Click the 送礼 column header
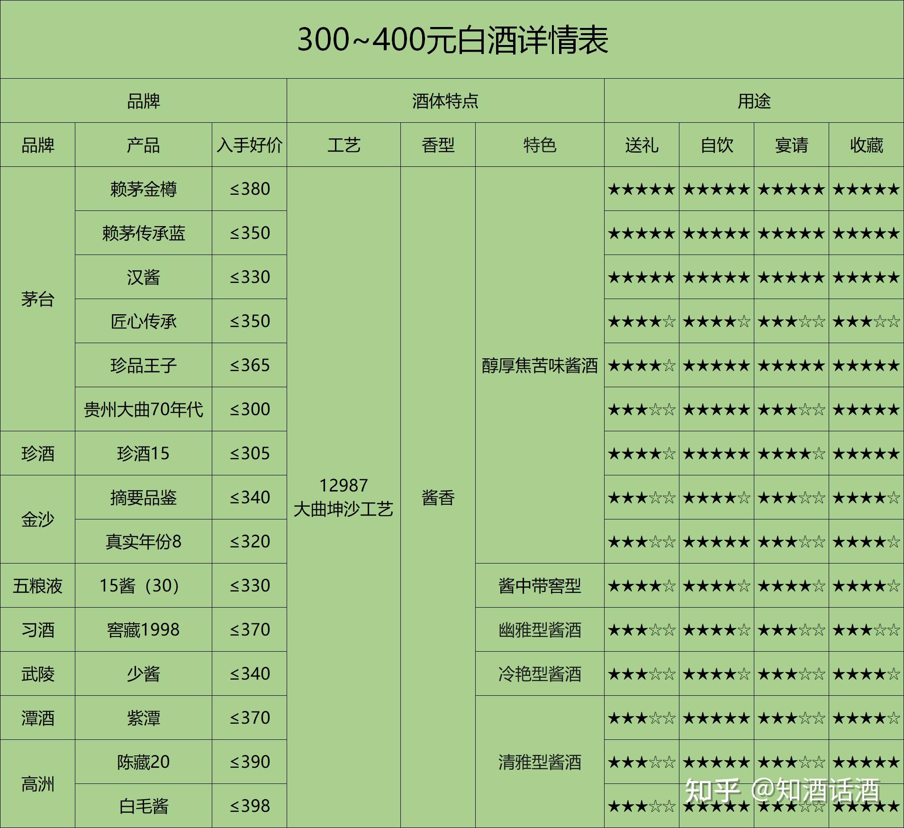Screen dimensions: 904x828 point(642,145)
